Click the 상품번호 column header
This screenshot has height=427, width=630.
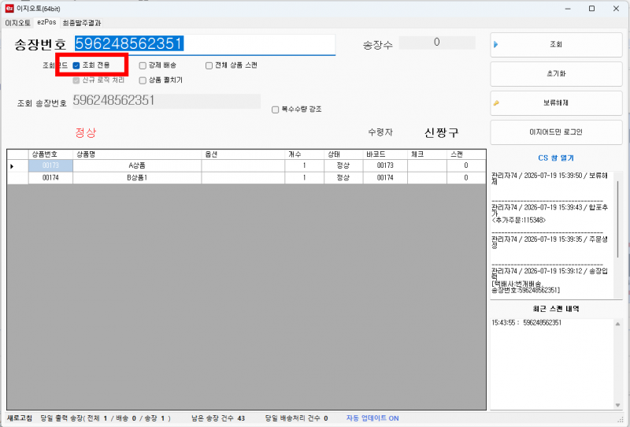pos(50,154)
